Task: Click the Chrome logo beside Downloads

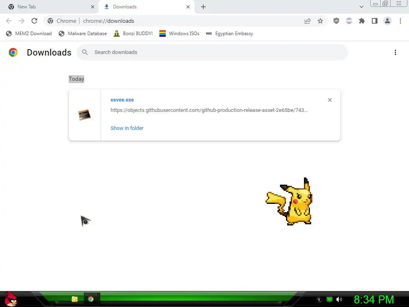Action: (x=13, y=52)
